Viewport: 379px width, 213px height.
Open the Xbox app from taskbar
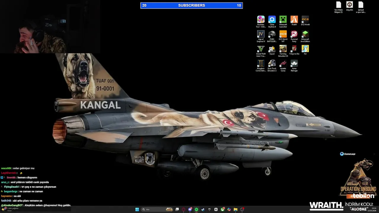tap(222, 209)
